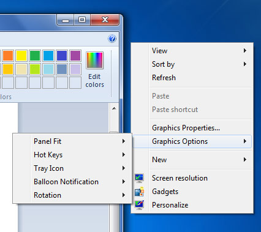This screenshot has width=261, height=232.
Task: Click the arrow beside Sort by
Action: (245, 64)
